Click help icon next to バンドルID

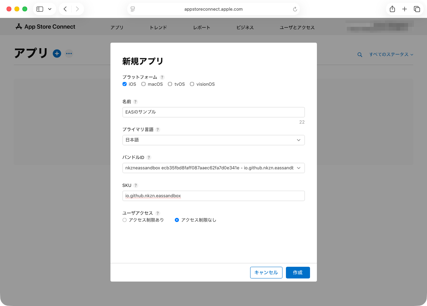149,157
